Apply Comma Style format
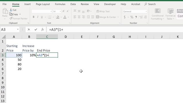183x103 pixels. [x=136, y=17]
